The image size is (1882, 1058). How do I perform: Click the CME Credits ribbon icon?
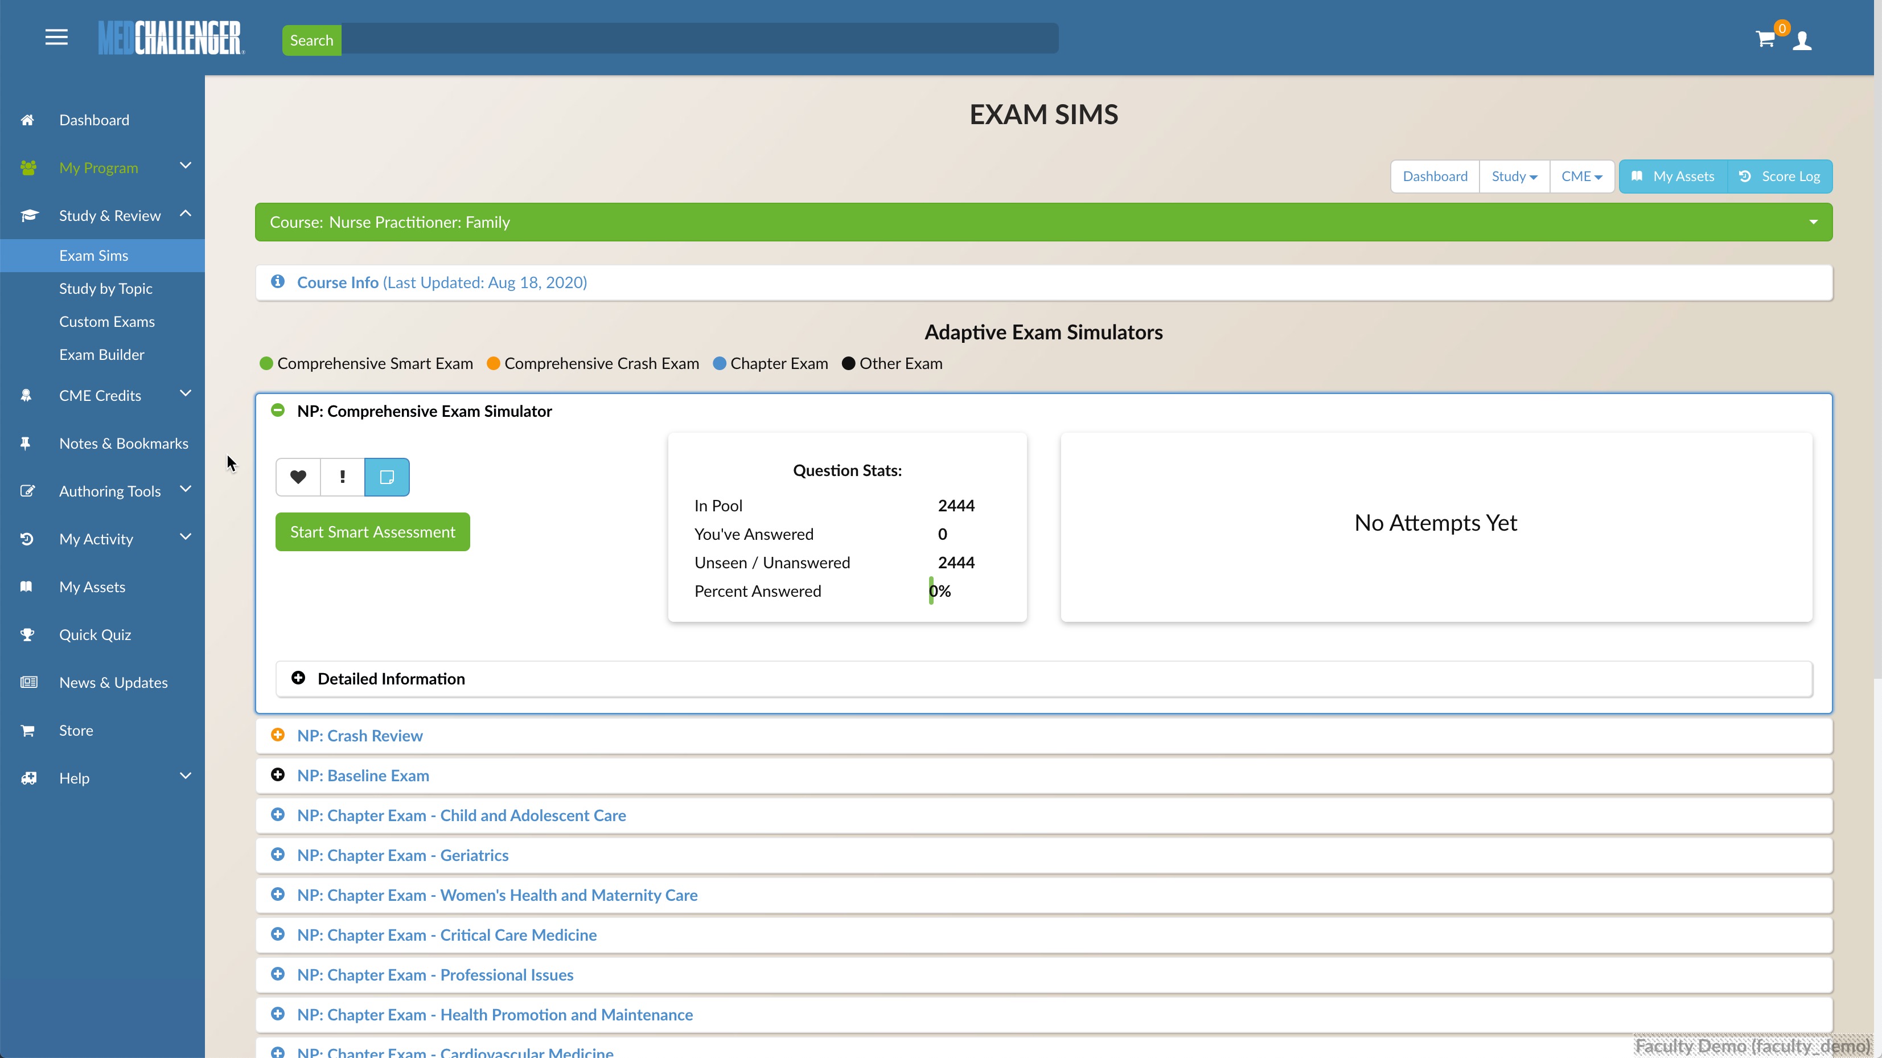26,395
